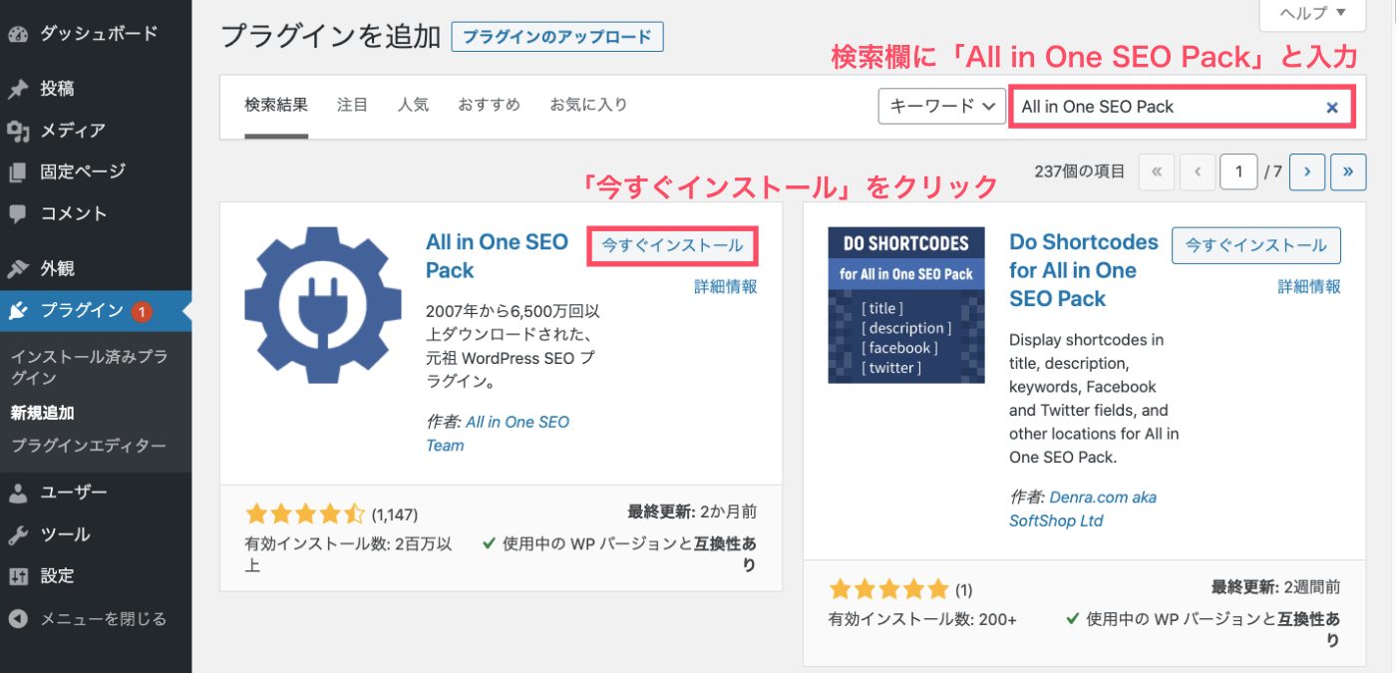The height and width of the screenshot is (673, 1396).
Task: Click the plug icon next to プラグイン
Action: 18,311
